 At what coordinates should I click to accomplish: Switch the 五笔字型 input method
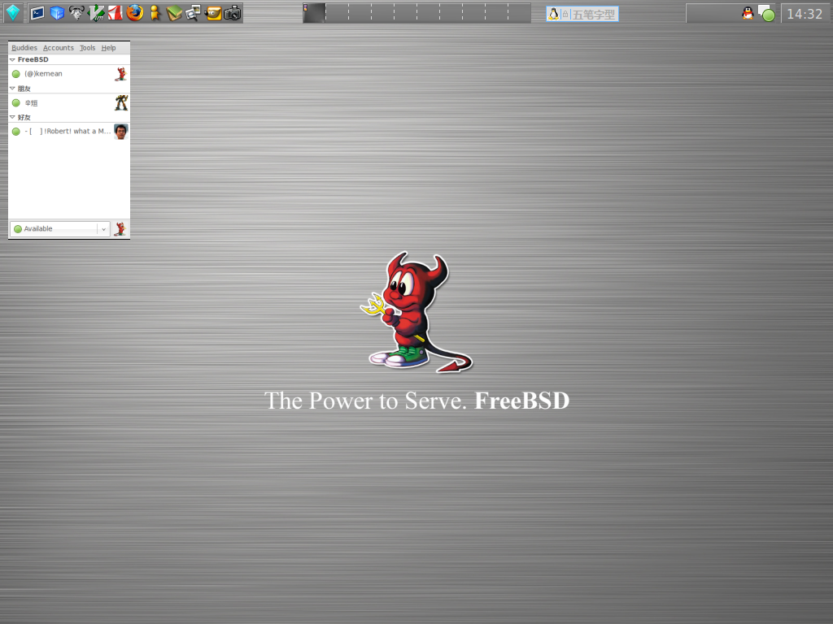pyautogui.click(x=594, y=15)
